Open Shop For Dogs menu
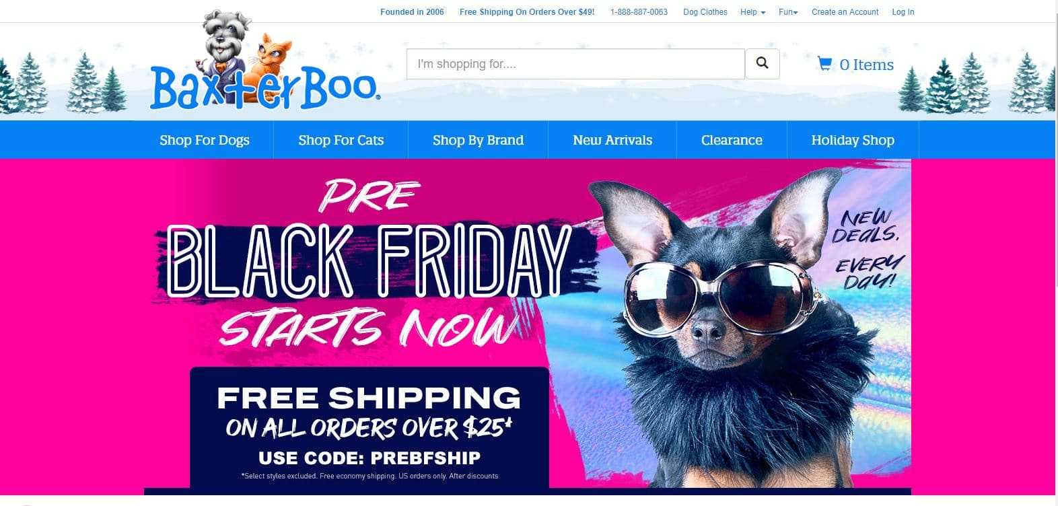The height and width of the screenshot is (506, 1058). pos(205,140)
